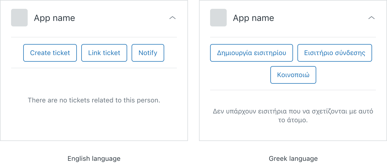Image resolution: width=387 pixels, height=163 pixels.
Task: Click the 'English language' caption
Action: click(94, 159)
